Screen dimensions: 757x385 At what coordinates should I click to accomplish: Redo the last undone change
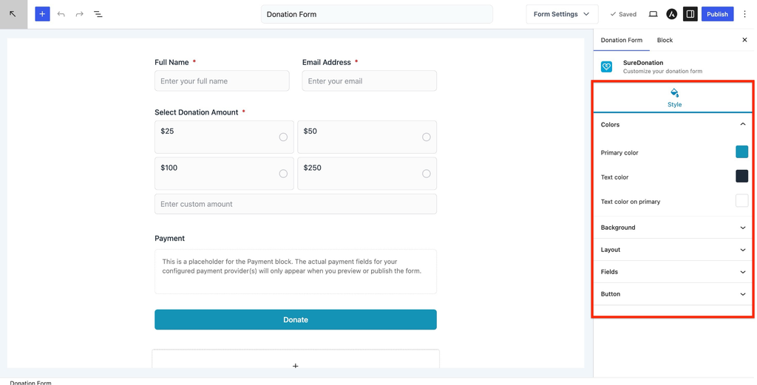(x=80, y=14)
